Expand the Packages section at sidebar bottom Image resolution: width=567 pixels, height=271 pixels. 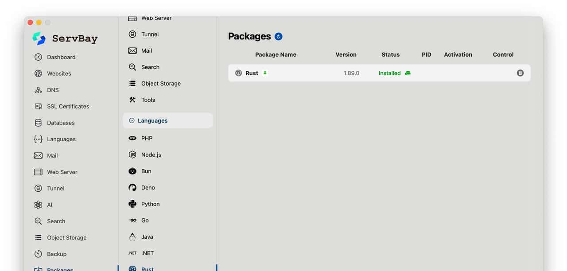59,269
